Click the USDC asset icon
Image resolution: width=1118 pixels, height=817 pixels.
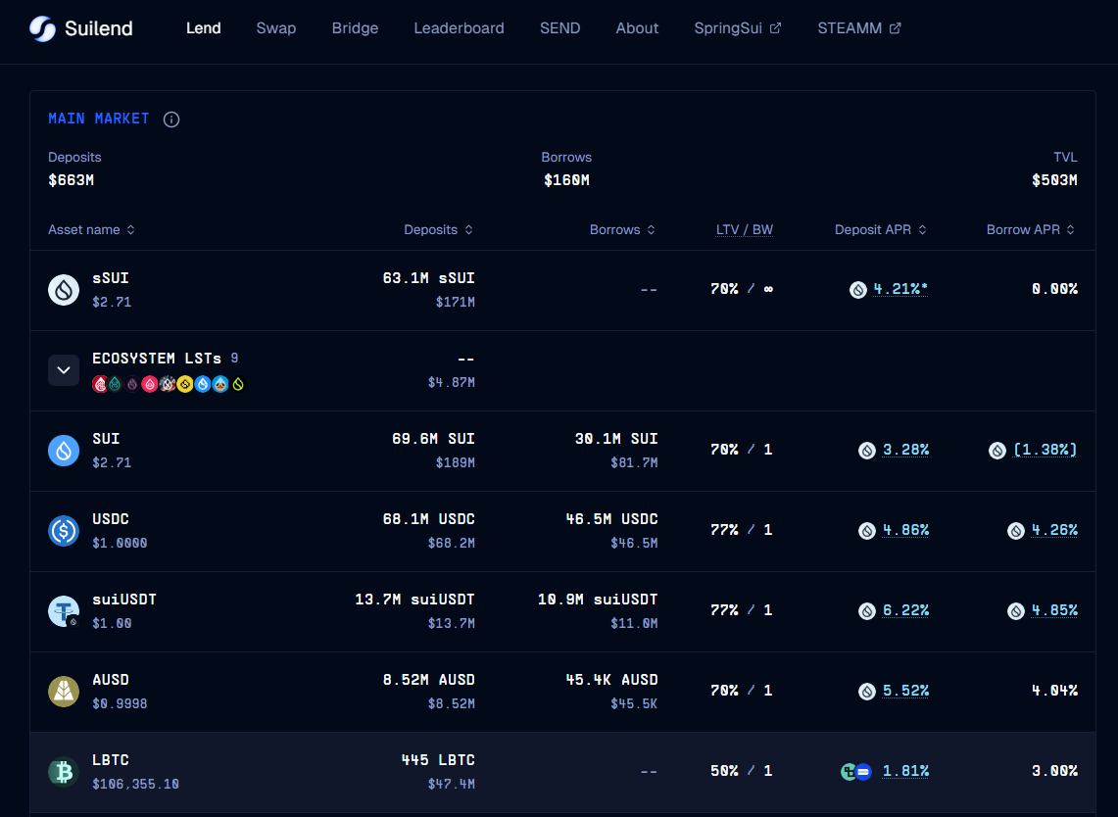[64, 531]
